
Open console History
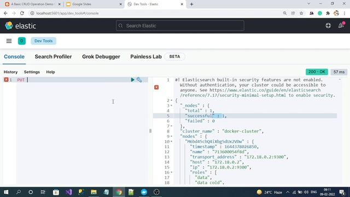pos(10,72)
